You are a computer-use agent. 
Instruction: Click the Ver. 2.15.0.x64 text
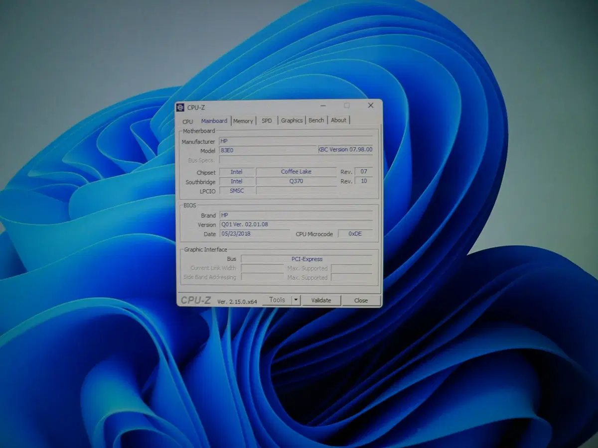point(237,301)
